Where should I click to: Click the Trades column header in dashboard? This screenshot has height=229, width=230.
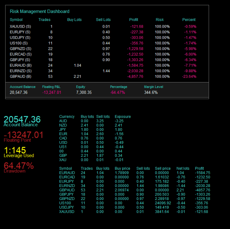(45, 20)
